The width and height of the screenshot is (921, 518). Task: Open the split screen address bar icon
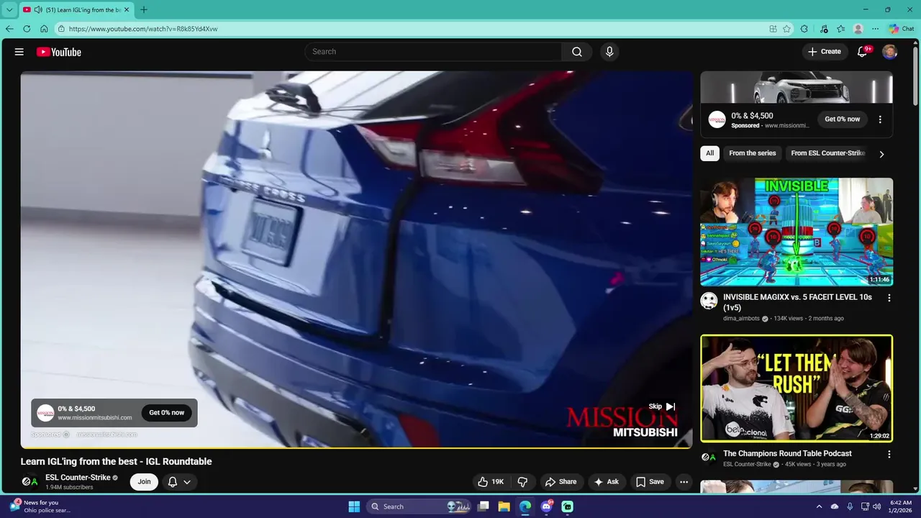[x=773, y=29]
